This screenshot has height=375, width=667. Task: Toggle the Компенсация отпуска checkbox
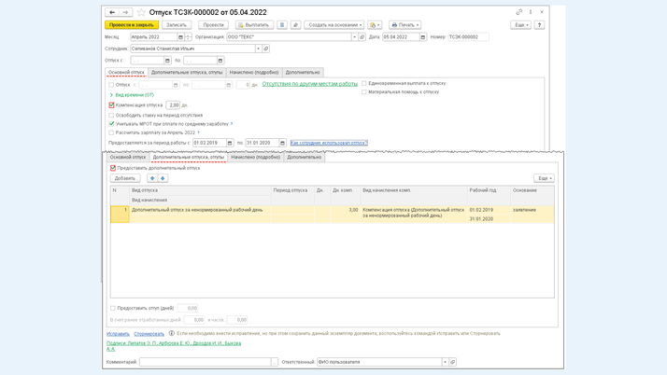point(112,105)
